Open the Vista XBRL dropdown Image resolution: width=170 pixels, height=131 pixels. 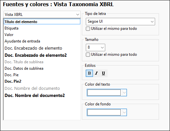pyautogui.click(x=42, y=15)
